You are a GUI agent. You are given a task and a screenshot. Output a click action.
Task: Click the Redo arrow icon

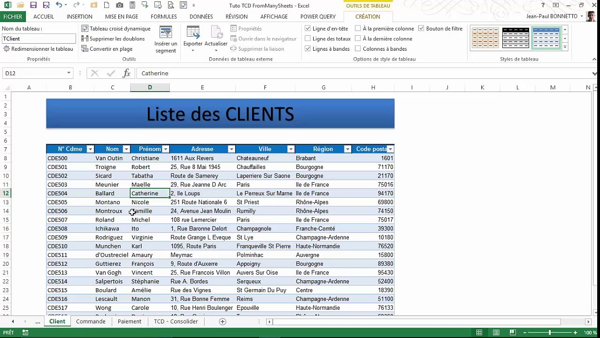point(76,6)
